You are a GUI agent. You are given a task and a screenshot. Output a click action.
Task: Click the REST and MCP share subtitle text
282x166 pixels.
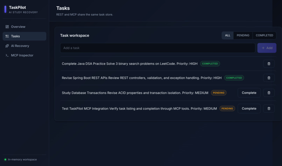(x=85, y=15)
